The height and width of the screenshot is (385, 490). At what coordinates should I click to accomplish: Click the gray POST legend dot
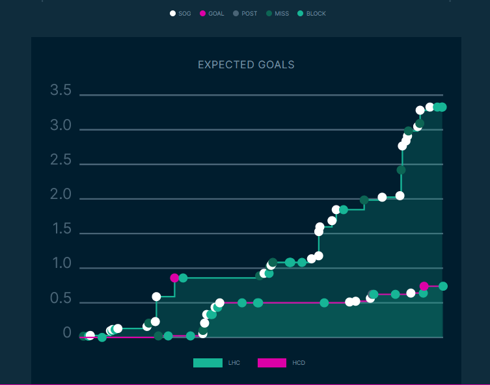[236, 14]
